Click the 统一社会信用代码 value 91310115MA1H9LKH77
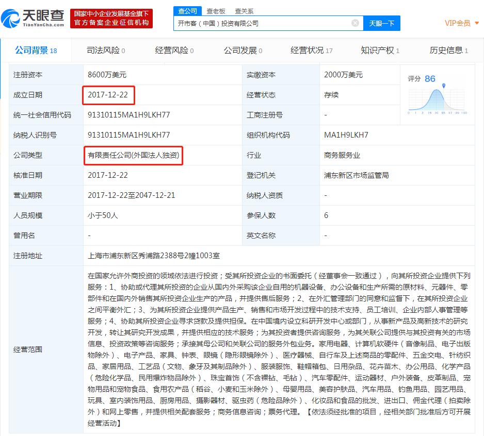 pos(128,115)
